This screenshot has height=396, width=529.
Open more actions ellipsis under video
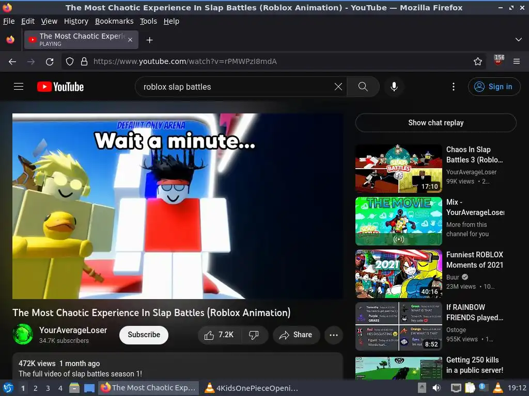pyautogui.click(x=334, y=335)
